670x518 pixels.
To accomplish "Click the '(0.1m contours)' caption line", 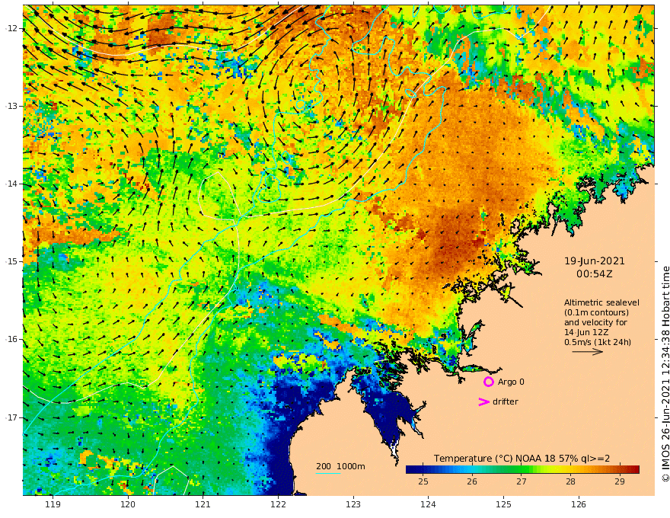I will 596,312.
